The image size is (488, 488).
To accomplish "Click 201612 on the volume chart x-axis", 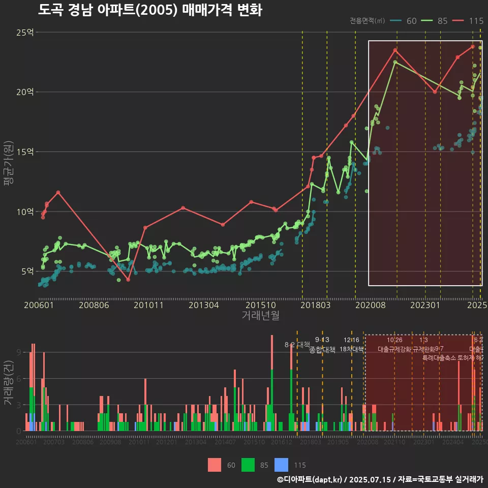I will click(x=281, y=442).
